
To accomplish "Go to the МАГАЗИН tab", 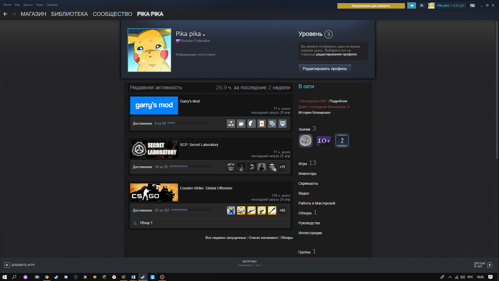I will (34, 14).
